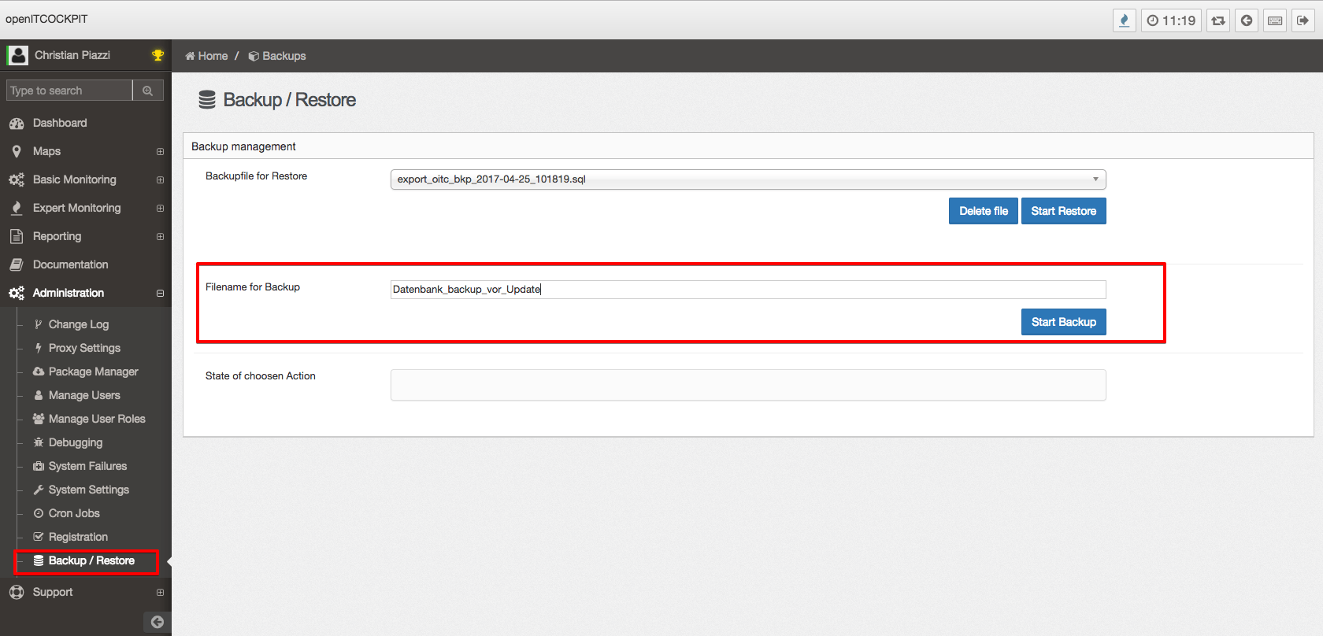
Task: Open Manage Users under Administration
Action: (84, 395)
